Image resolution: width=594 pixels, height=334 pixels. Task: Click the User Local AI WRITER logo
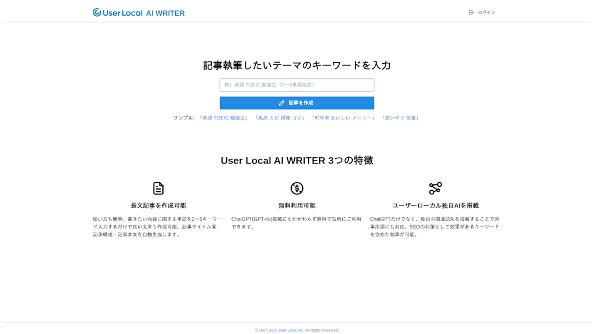coord(139,13)
